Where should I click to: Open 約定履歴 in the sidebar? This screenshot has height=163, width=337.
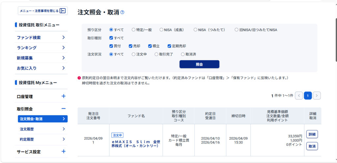click(x=27, y=139)
